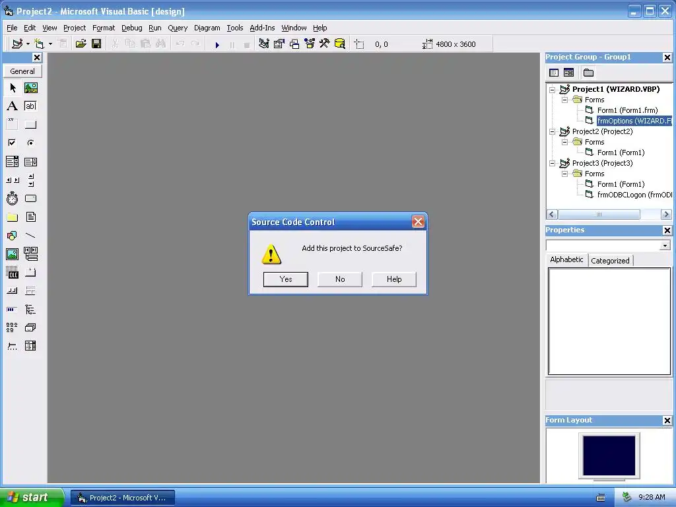Select the TabStrip control tool
Image resolution: width=676 pixels, height=507 pixels.
tap(30, 273)
